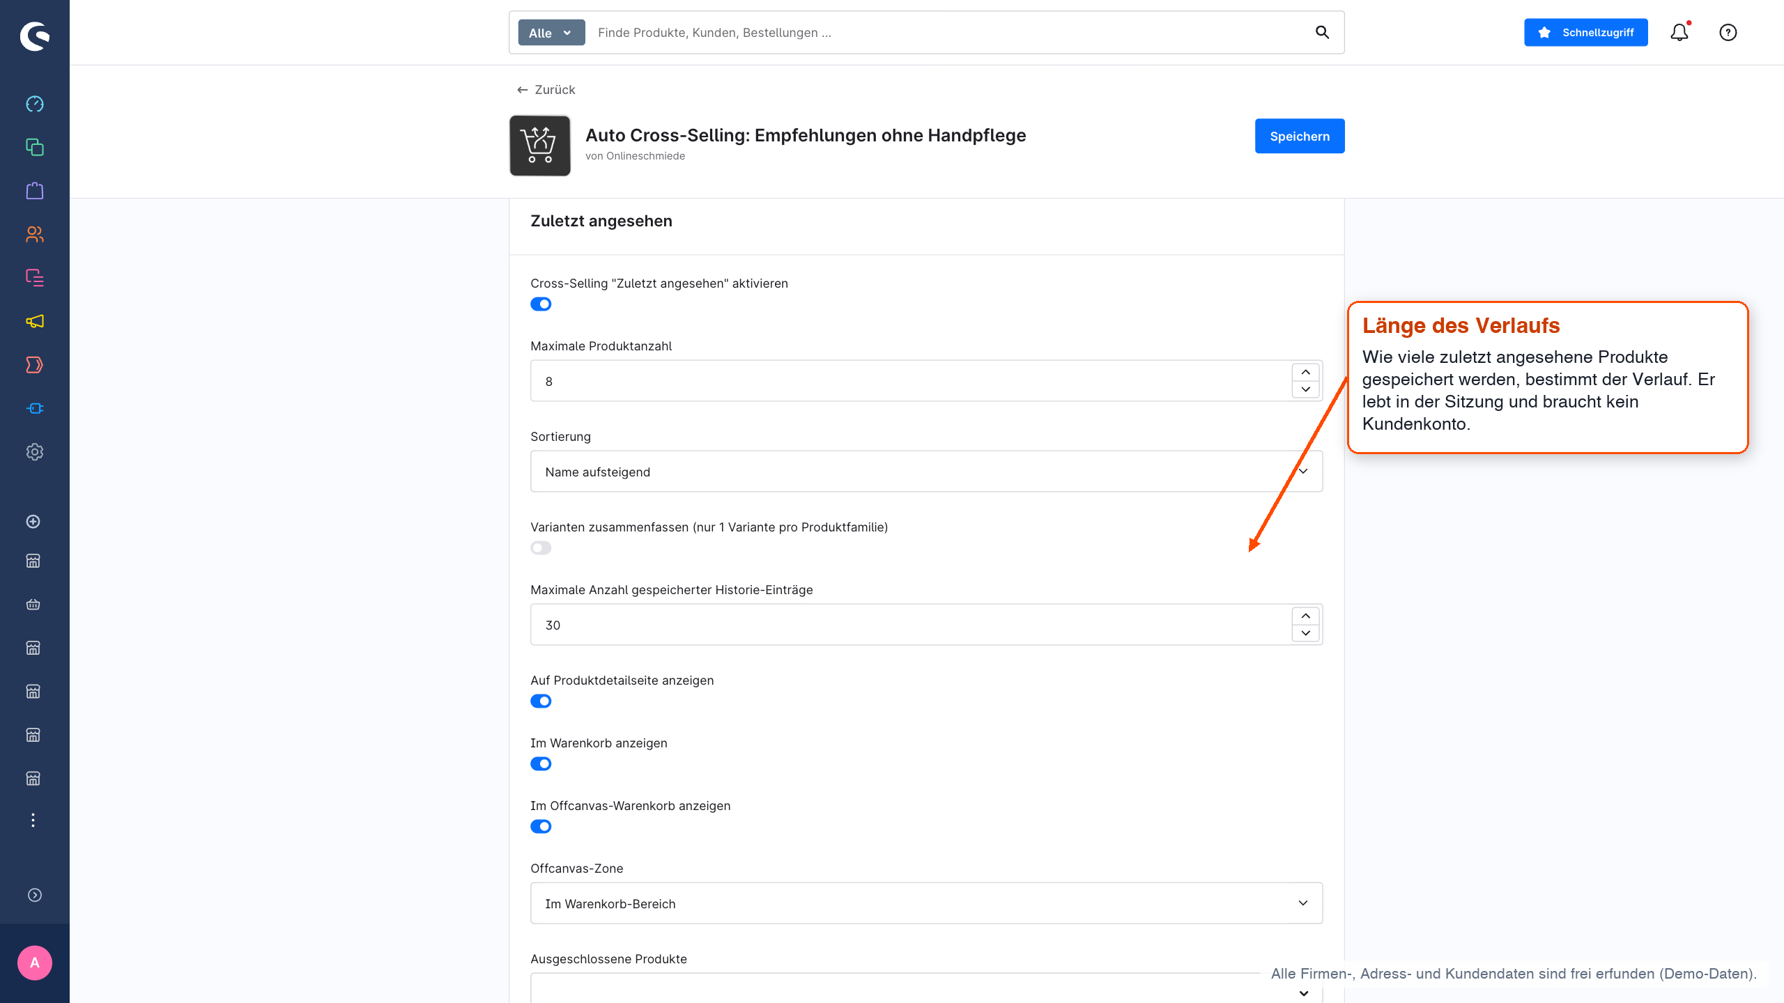Open the basket sales channel icon

[x=33, y=605]
